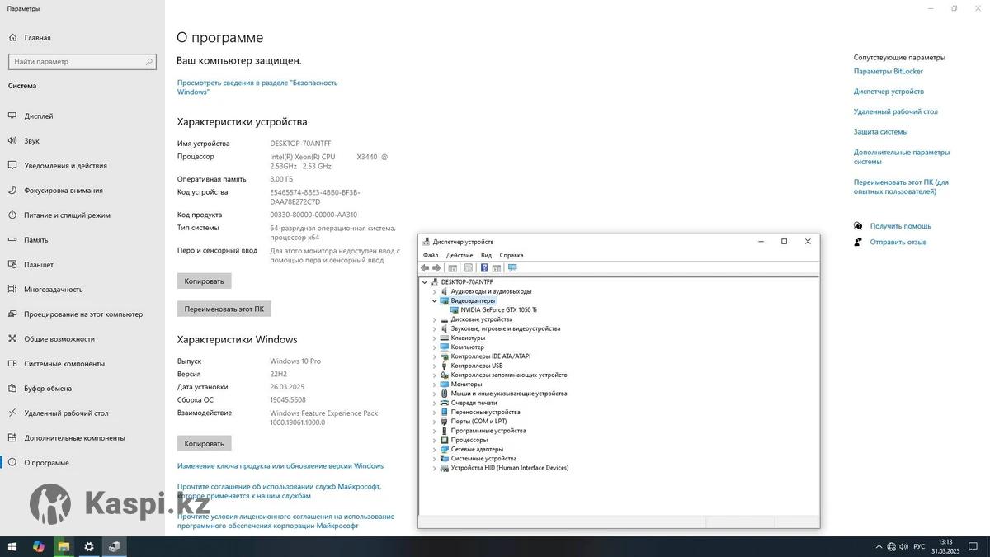Expand the Сетевые адаптеры node

pyautogui.click(x=435, y=450)
